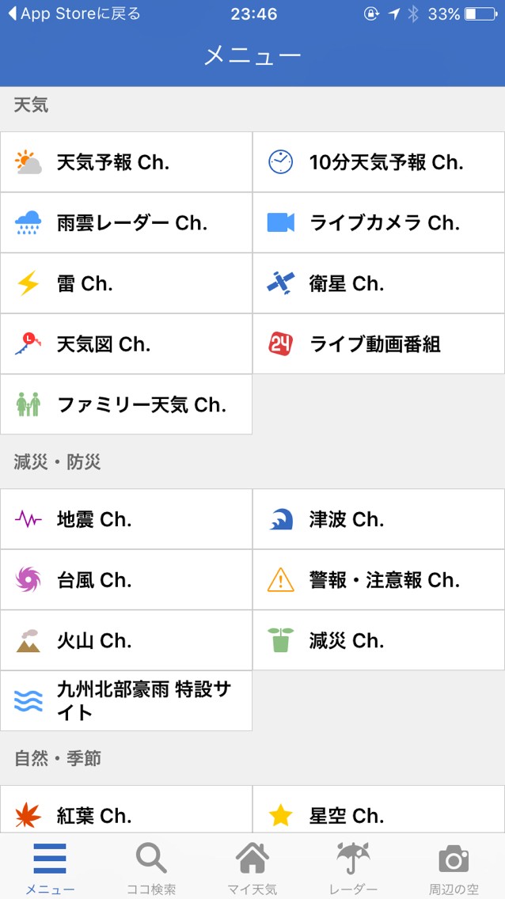Open ファミリー天気 Ch. entry

[x=127, y=404]
